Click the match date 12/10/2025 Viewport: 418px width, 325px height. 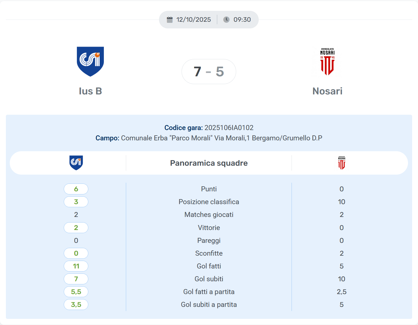point(194,19)
